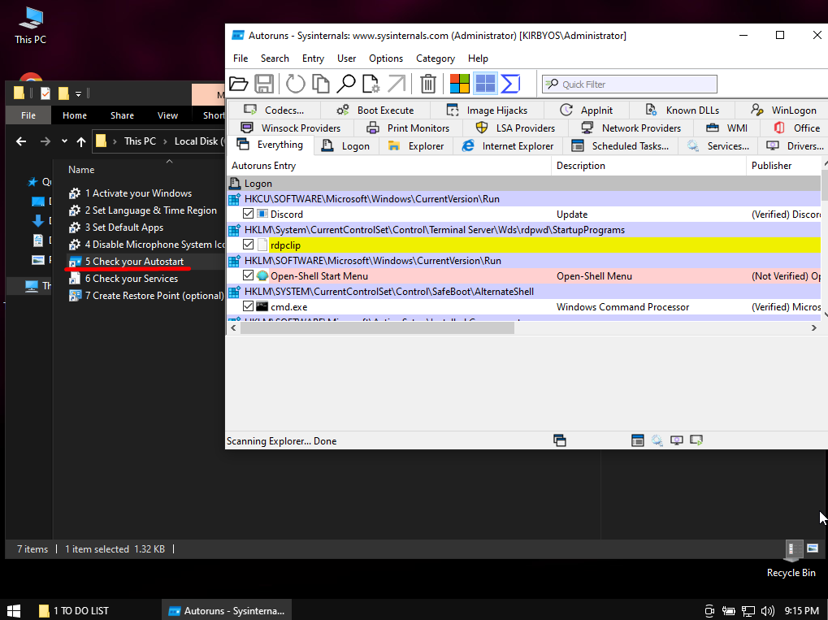Switch to the Drivers tab
Viewport: 828px width, 620px height.
[795, 145]
